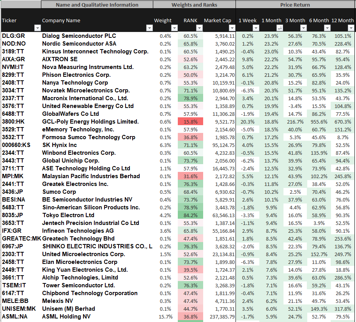Select the 'Name and Qualitative Information' group header
The height and width of the screenshot is (322, 356).
[97, 5]
